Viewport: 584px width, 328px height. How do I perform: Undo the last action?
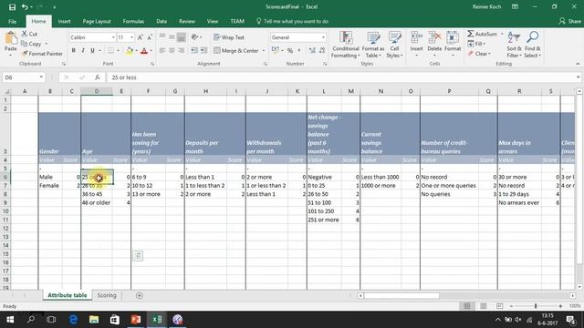coord(25,7)
